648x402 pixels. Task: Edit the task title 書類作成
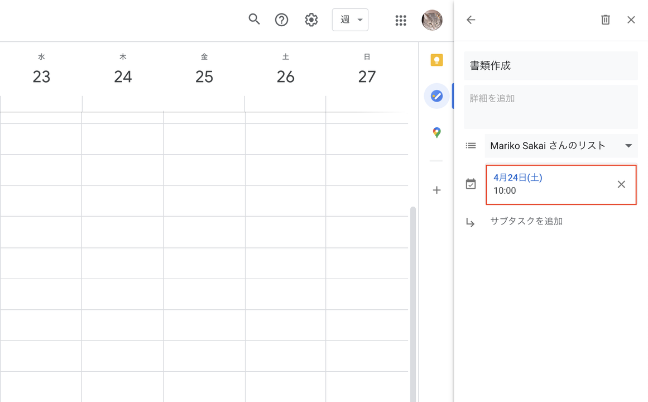click(550, 65)
